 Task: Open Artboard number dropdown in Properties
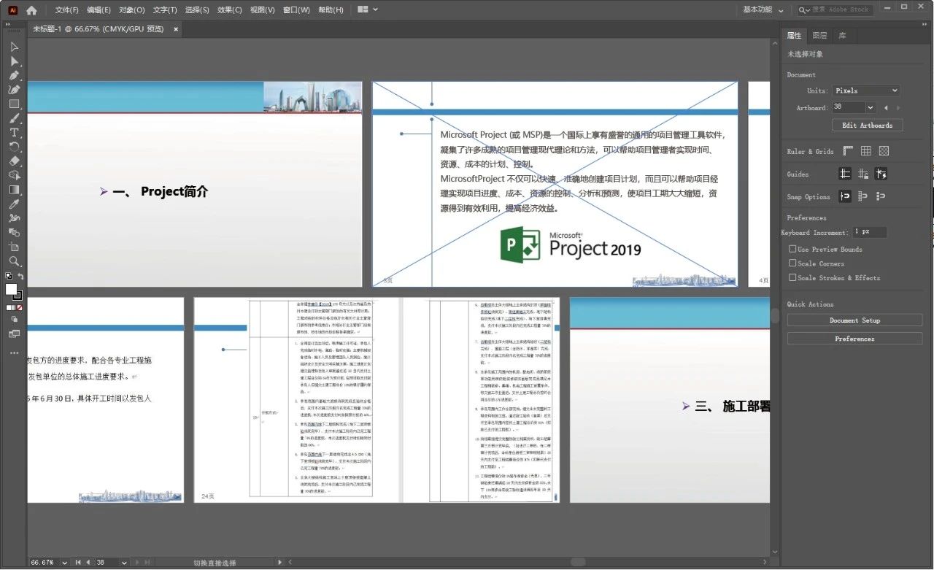[x=870, y=108]
